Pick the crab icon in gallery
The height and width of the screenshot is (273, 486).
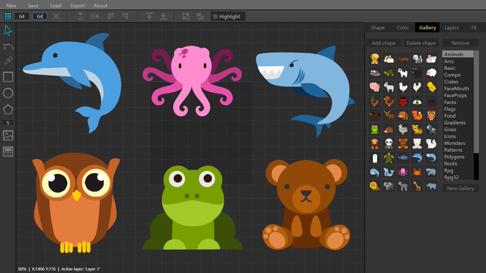[x=417, y=172]
